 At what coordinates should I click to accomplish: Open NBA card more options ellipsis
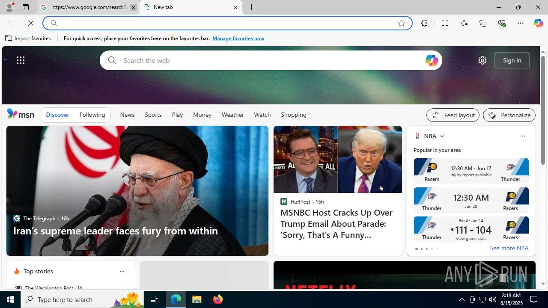tap(522, 136)
